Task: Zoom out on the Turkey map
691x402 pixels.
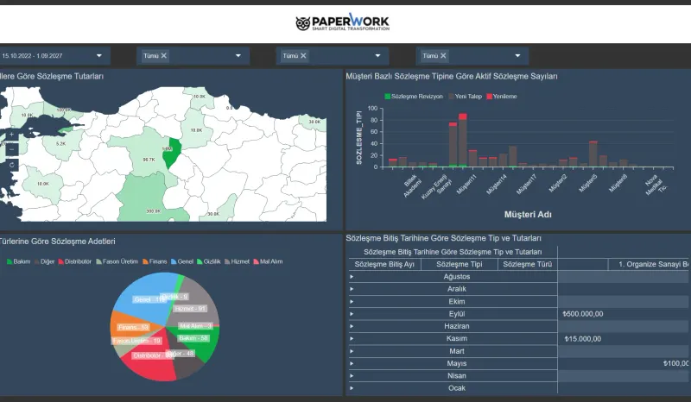Action: coord(12,150)
